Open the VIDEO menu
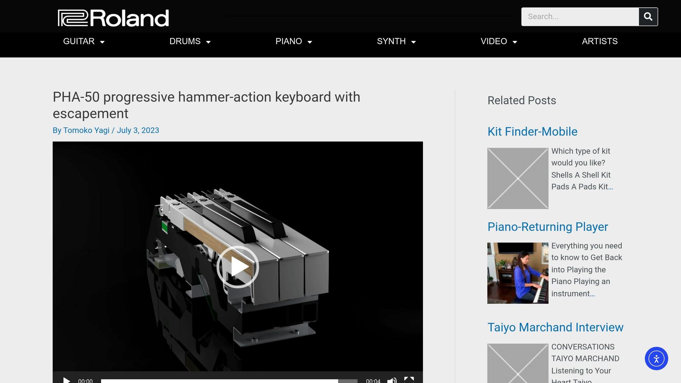Viewport: 681px width, 383px height. 499,42
